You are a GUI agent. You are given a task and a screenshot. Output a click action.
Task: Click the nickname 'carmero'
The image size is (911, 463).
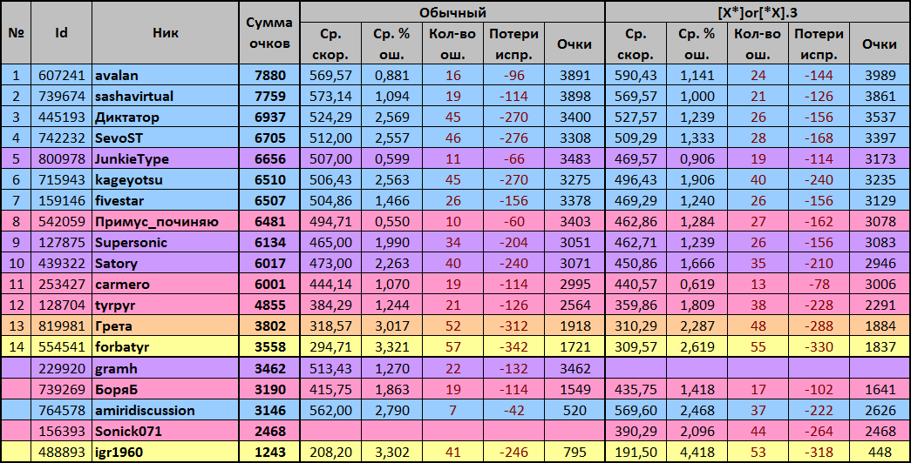(x=165, y=285)
